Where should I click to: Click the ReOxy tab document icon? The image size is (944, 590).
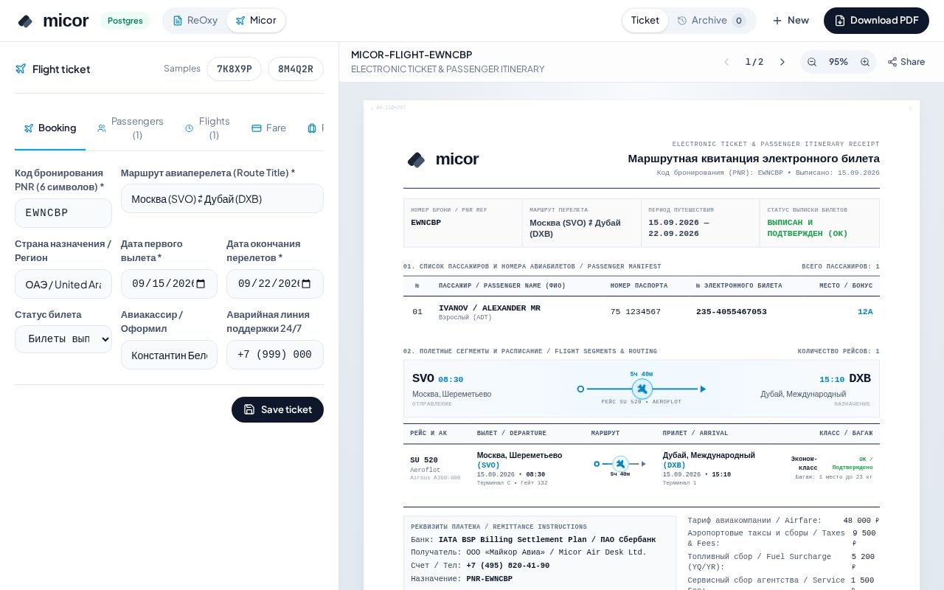pos(178,21)
